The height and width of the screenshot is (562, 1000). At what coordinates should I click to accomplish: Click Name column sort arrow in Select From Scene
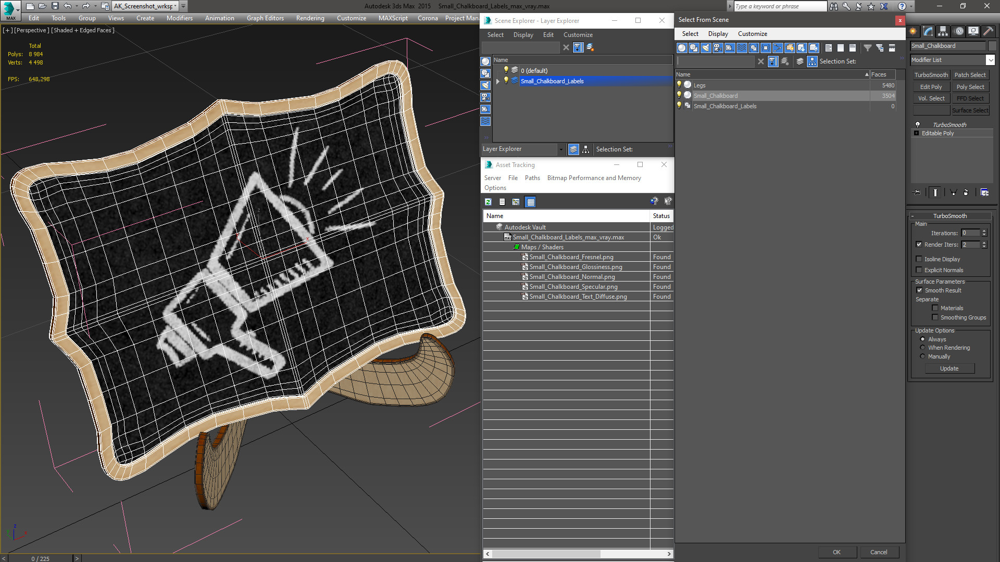pos(867,74)
